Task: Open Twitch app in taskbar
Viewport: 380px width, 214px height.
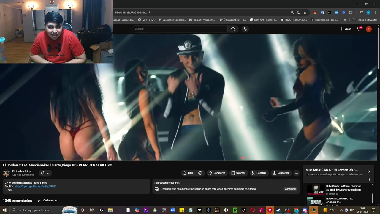Action: pos(146,210)
